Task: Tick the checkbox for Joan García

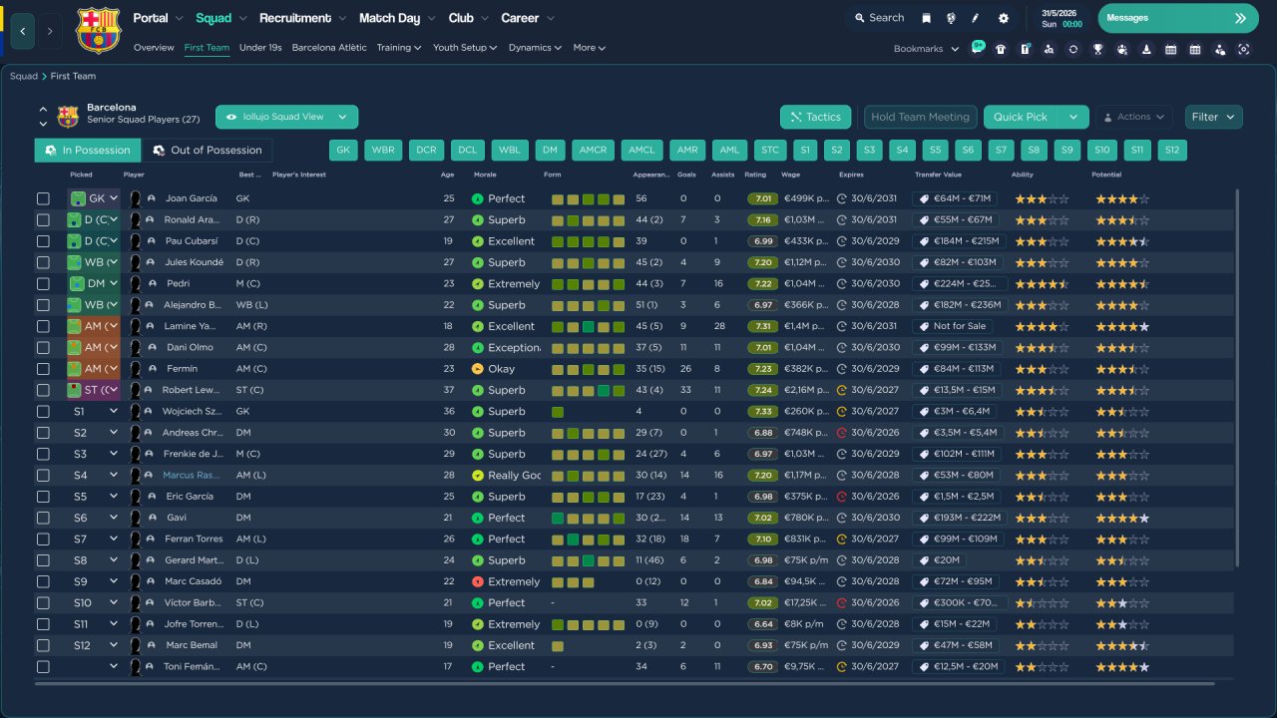Action: [x=43, y=198]
